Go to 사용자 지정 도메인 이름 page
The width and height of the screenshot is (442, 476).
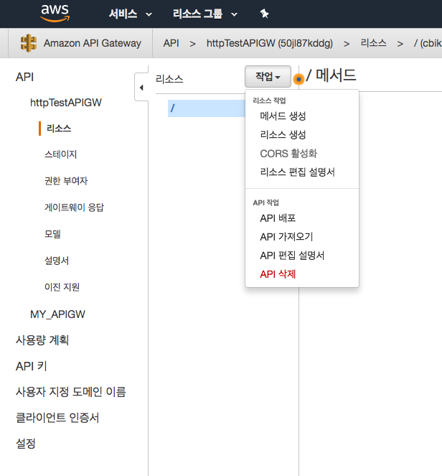(71, 392)
